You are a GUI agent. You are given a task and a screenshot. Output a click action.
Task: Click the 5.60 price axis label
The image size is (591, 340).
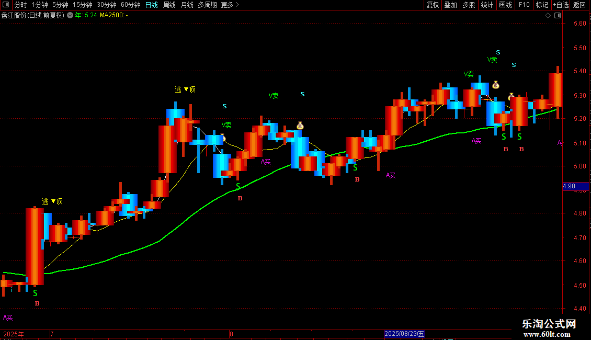[x=579, y=24]
